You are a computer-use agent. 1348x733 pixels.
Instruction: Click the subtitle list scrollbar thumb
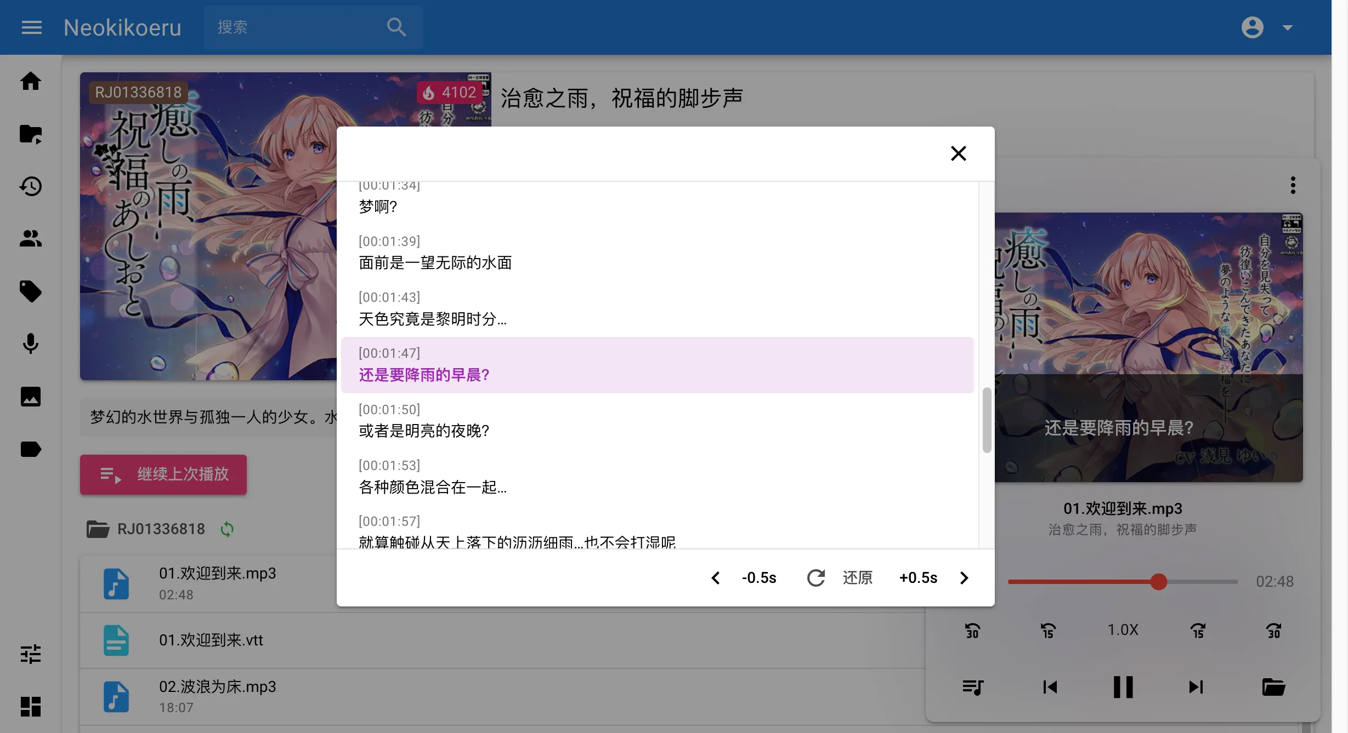click(987, 420)
